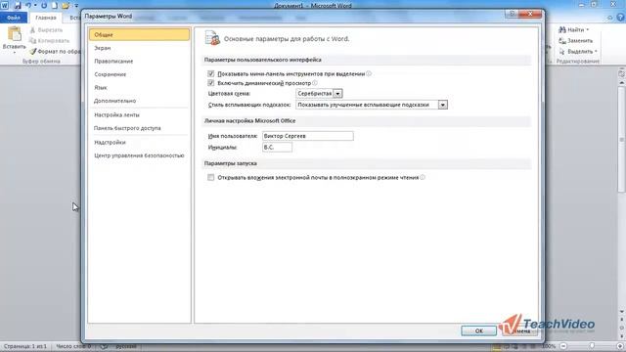Image resolution: width=626 pixels, height=352 pixels.
Task: Expand the Выделить dropdown arrow
Action: pyautogui.click(x=596, y=52)
